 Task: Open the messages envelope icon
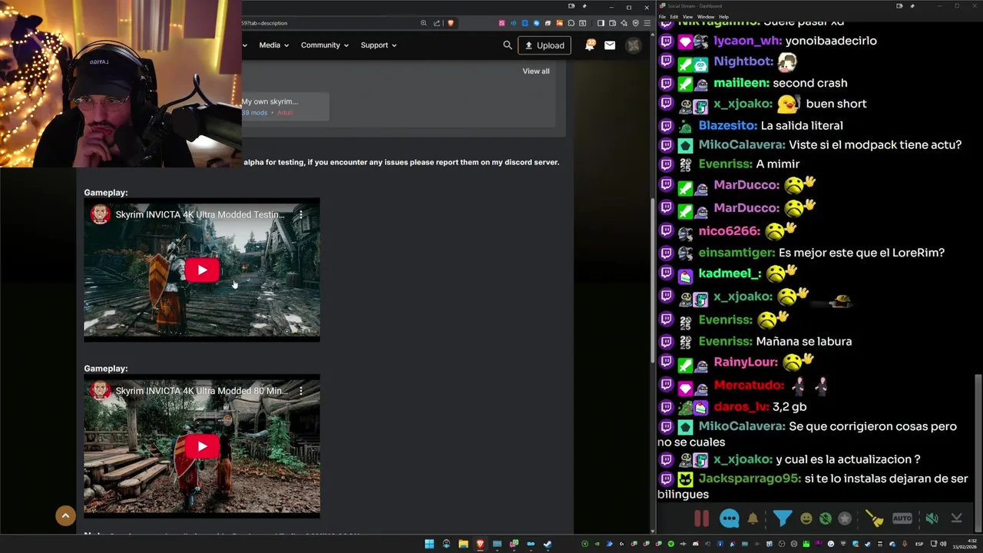coord(610,45)
